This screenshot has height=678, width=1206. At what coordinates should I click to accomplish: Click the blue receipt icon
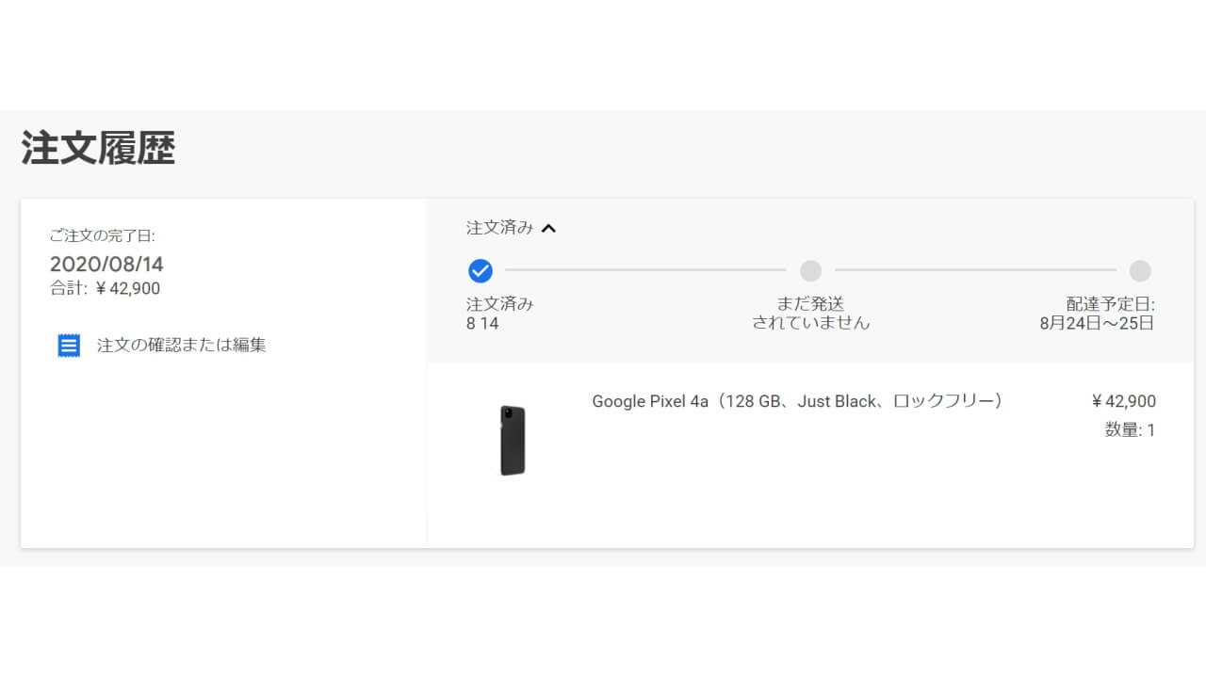[69, 346]
